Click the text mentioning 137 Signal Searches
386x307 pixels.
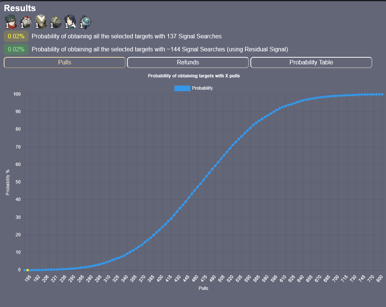click(127, 36)
